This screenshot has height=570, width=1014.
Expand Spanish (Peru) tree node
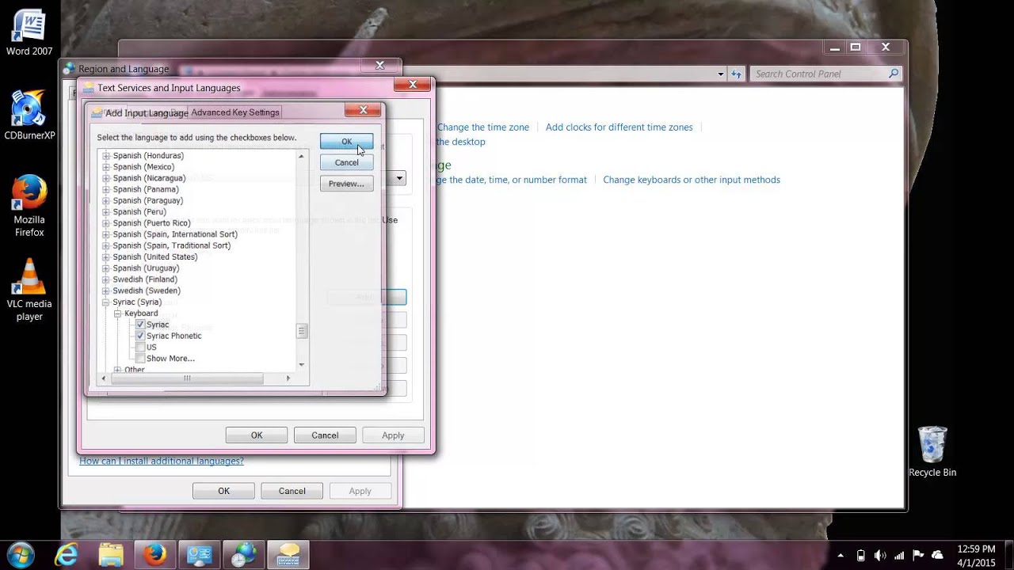tap(106, 212)
